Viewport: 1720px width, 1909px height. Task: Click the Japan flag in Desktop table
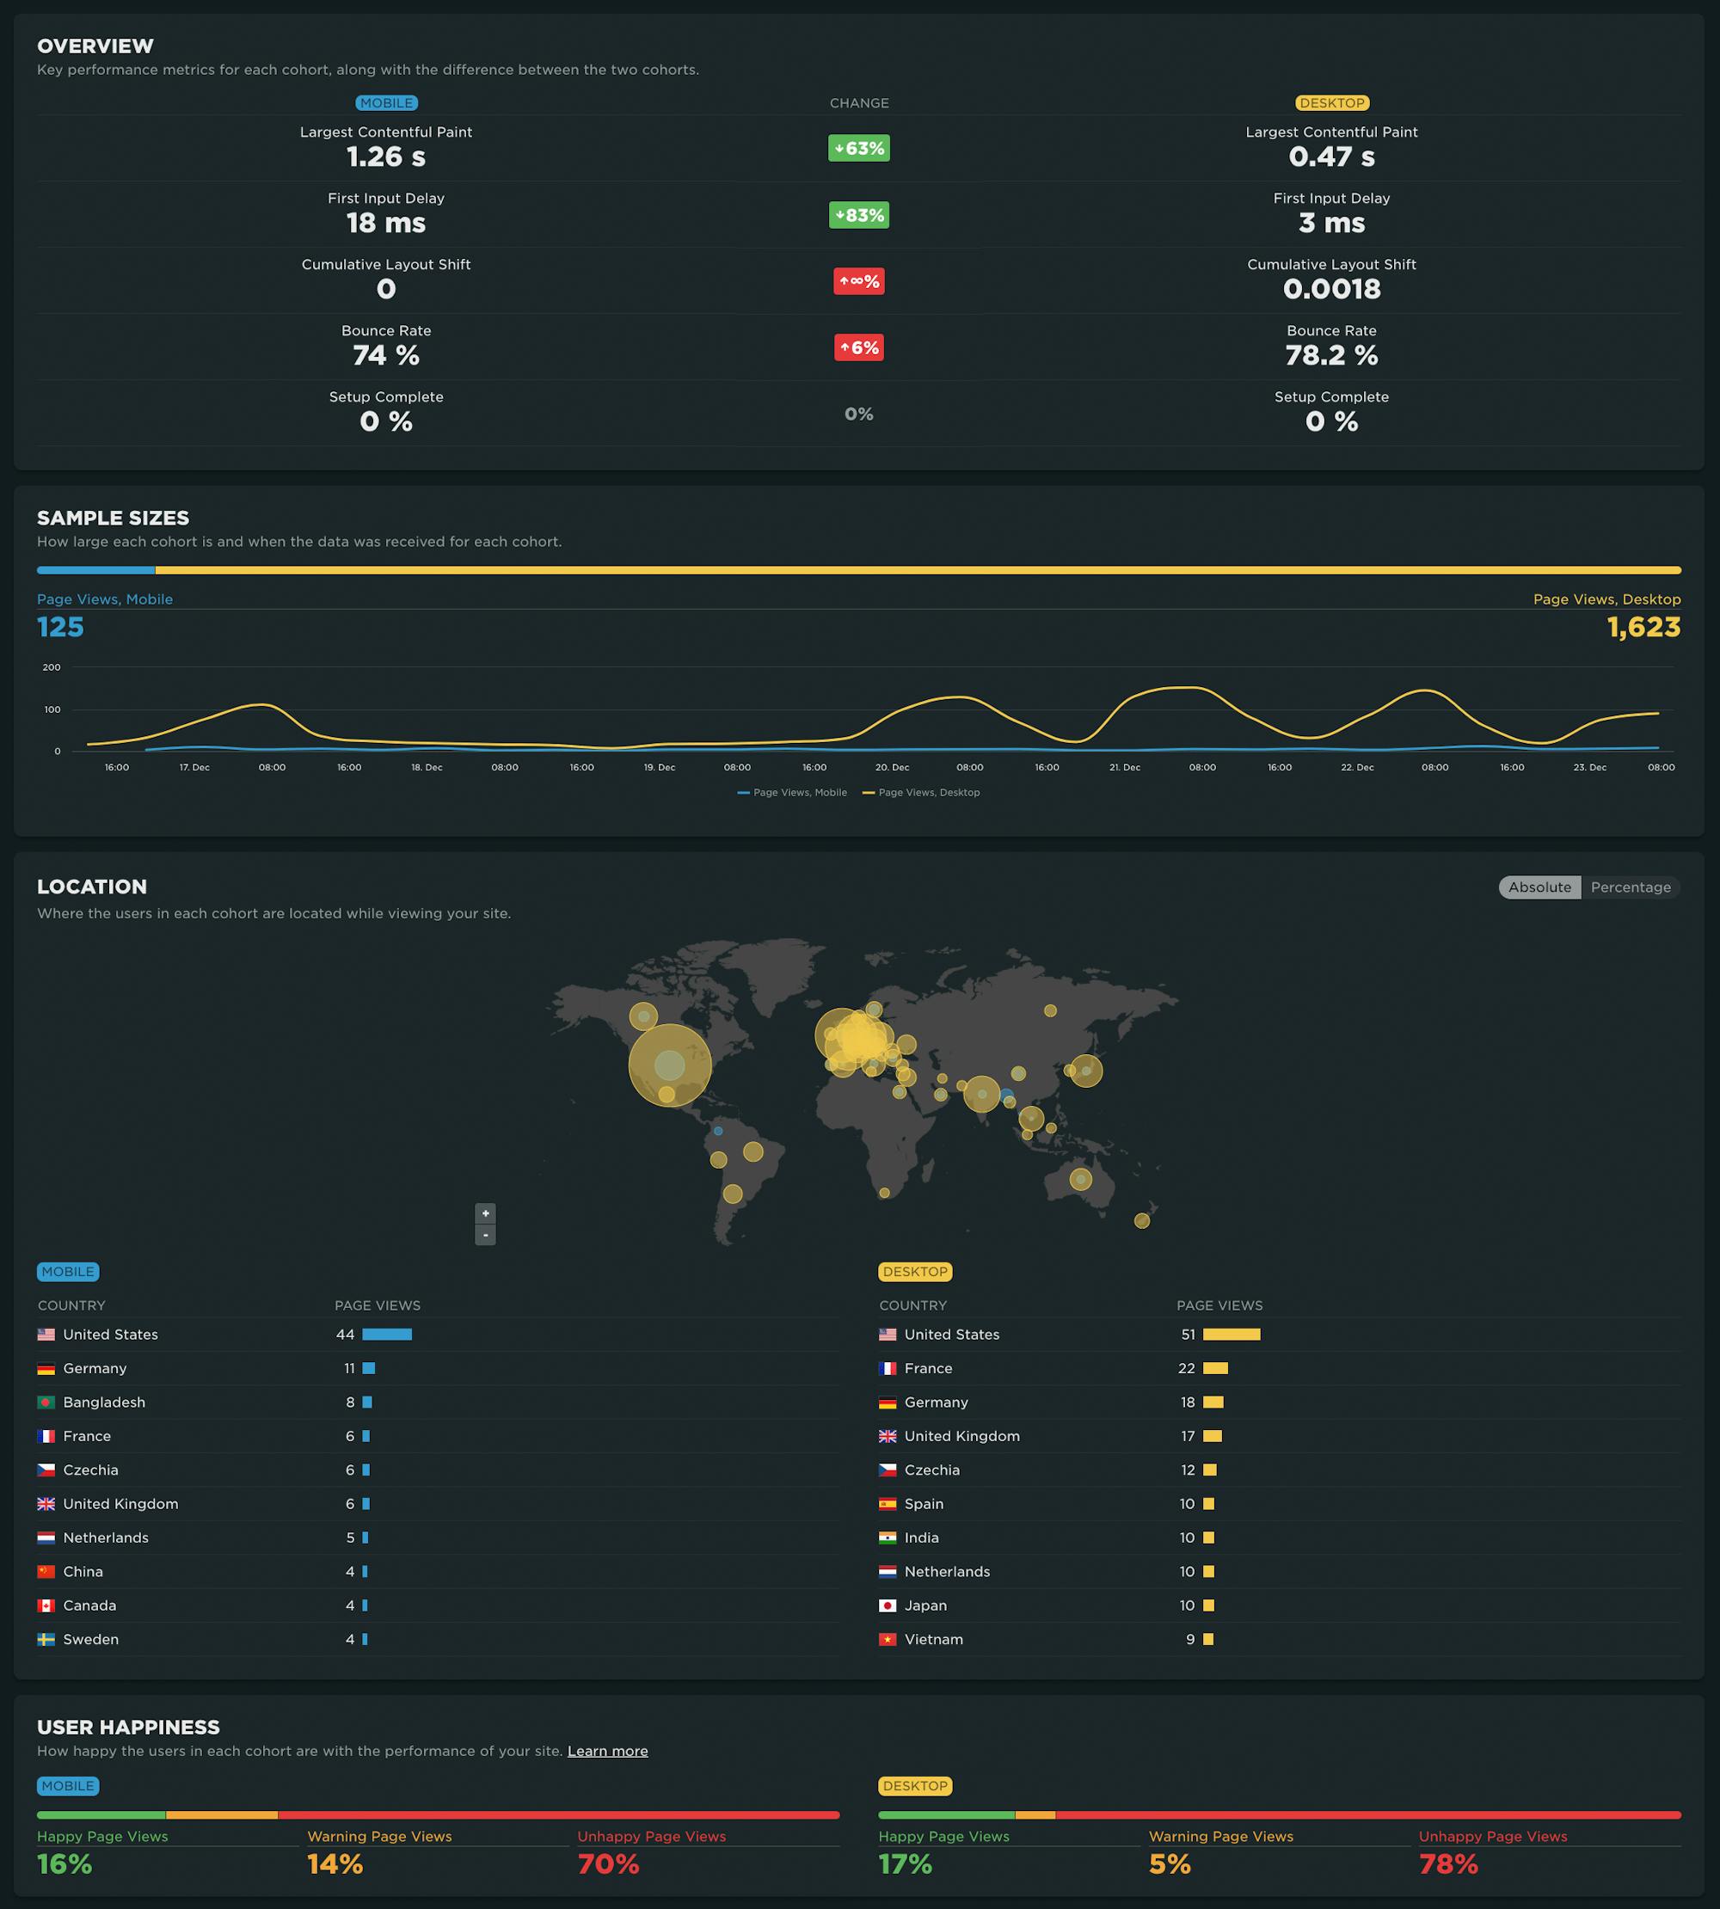888,1605
